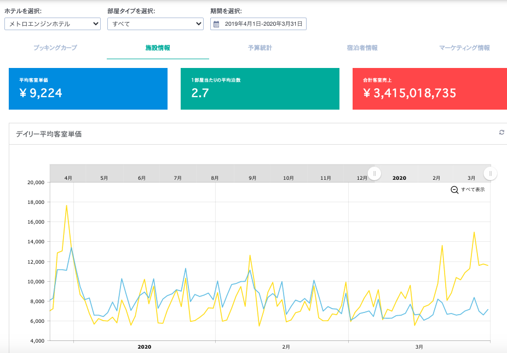507x353 pixels.
Task: Click the 20,000 y-axis label
Action: [x=36, y=183]
